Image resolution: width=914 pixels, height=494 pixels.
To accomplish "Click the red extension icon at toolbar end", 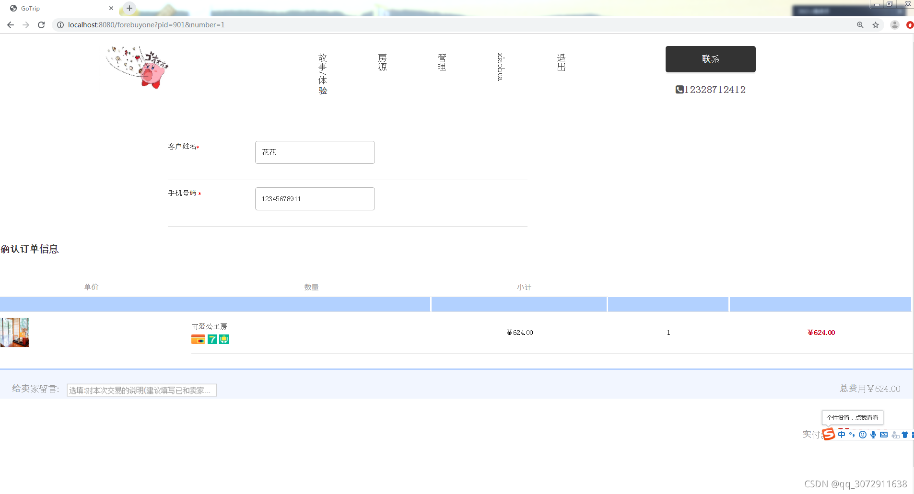I will point(910,25).
